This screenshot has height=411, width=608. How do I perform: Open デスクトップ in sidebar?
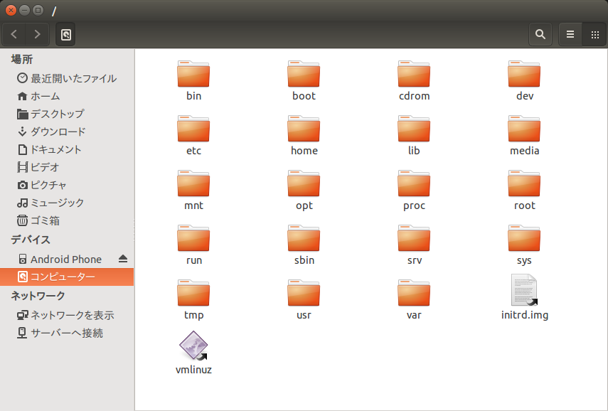pos(67,114)
